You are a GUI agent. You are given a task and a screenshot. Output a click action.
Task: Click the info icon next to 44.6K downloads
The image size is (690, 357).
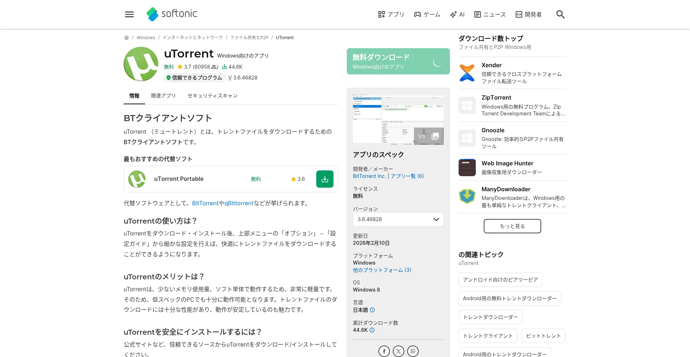pos(372,330)
